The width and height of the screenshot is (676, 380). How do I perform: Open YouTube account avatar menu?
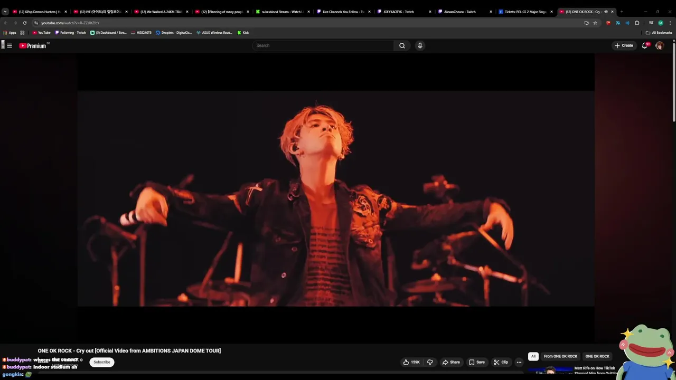pyautogui.click(x=660, y=45)
